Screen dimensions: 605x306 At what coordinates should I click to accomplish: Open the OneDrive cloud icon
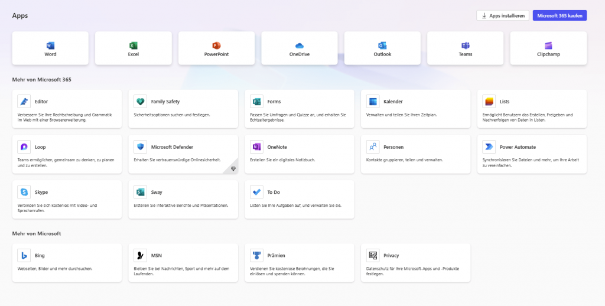click(x=300, y=45)
